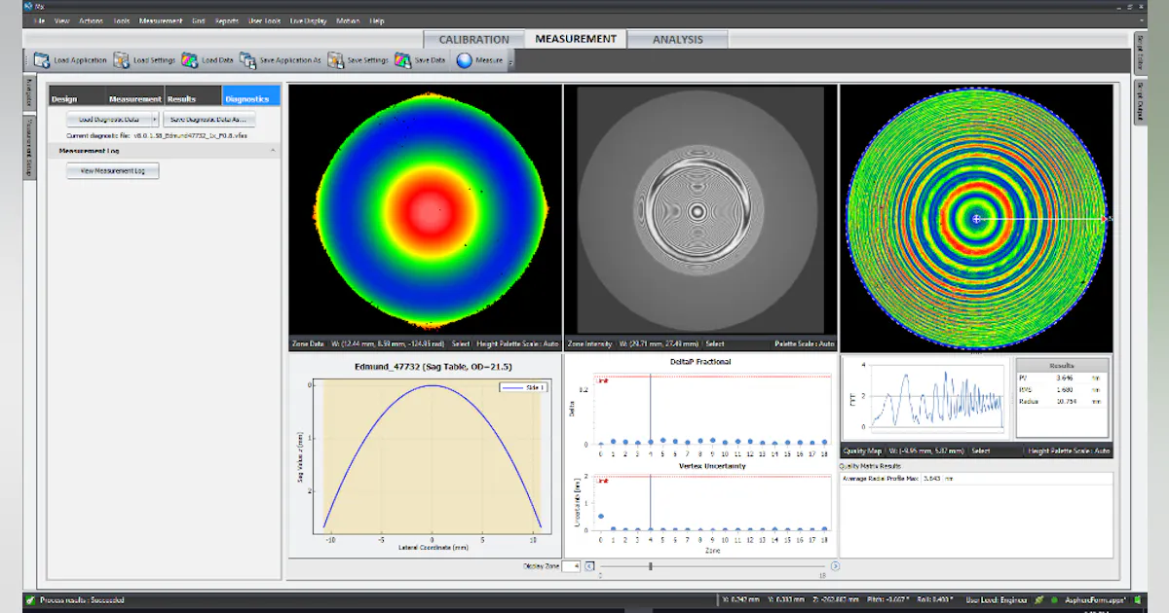Viewport: 1169px width, 613px height.
Task: Click the status bar connection icon beside Engineer
Action: click(1039, 600)
